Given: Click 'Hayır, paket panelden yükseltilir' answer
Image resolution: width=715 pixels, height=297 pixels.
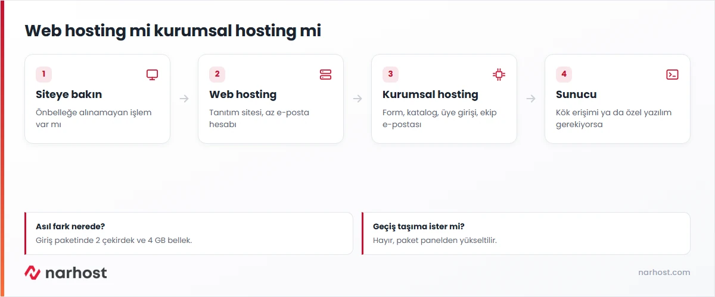Looking at the screenshot, I should click(x=435, y=241).
